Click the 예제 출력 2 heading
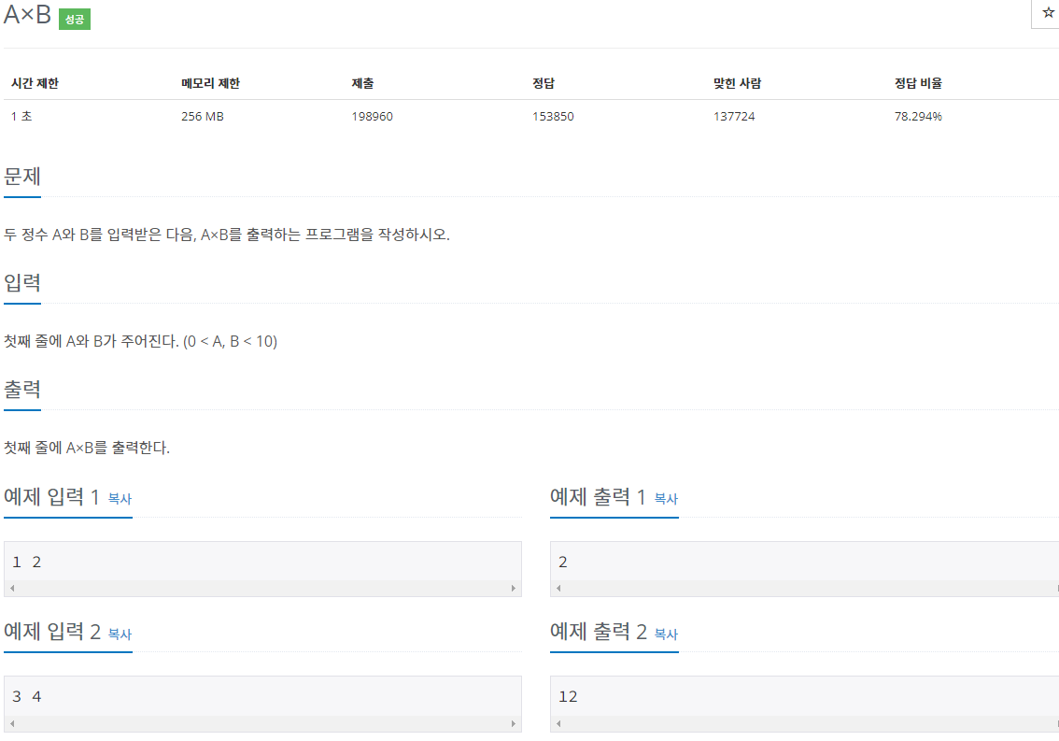Image resolution: width=1059 pixels, height=741 pixels. pos(599,633)
